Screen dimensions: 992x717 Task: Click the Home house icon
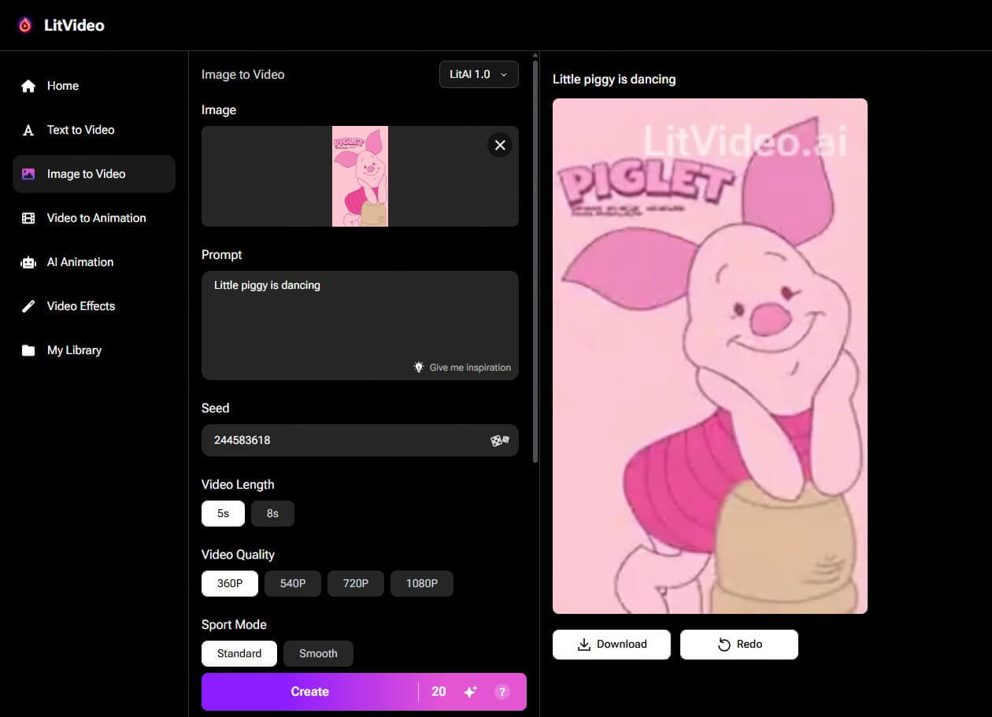(x=28, y=86)
